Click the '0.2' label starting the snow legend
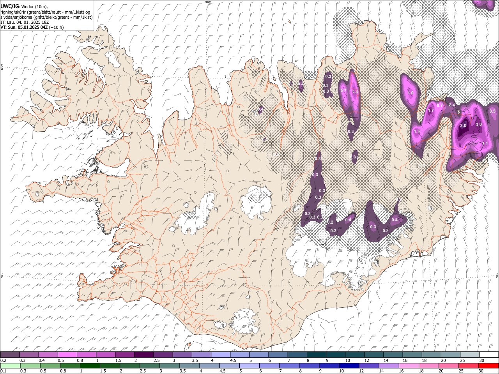Image resolution: width=499 pixels, height=374 pixels. (x=3, y=360)
